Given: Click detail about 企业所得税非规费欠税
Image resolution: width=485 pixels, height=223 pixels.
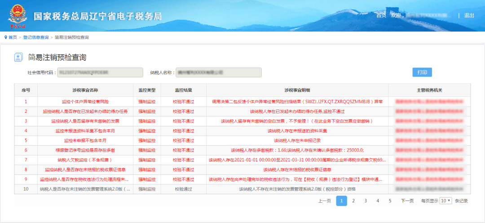Looking at the screenshot, I should pyautogui.click(x=297, y=160).
